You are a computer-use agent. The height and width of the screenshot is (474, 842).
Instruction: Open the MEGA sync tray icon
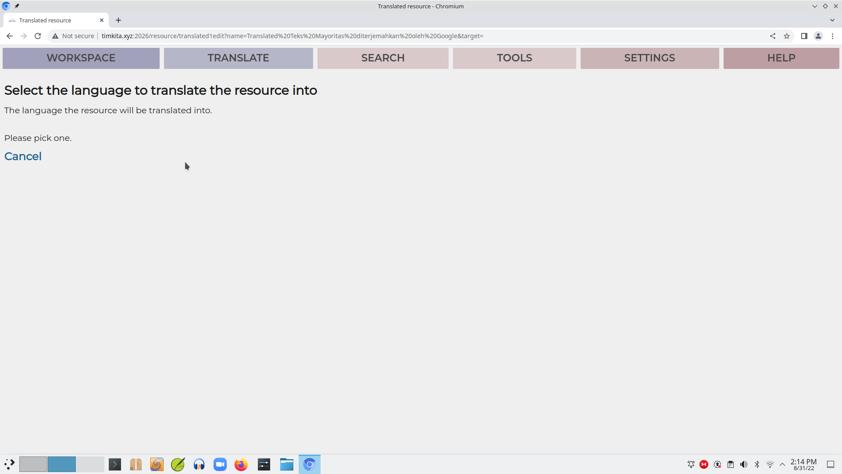click(704, 464)
